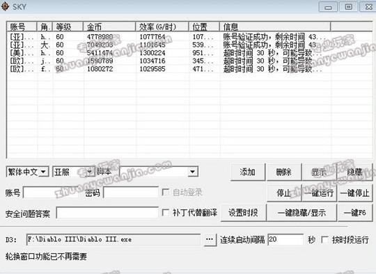
Task: Click the 连续启动间隔 seconds field
Action: tap(285, 239)
